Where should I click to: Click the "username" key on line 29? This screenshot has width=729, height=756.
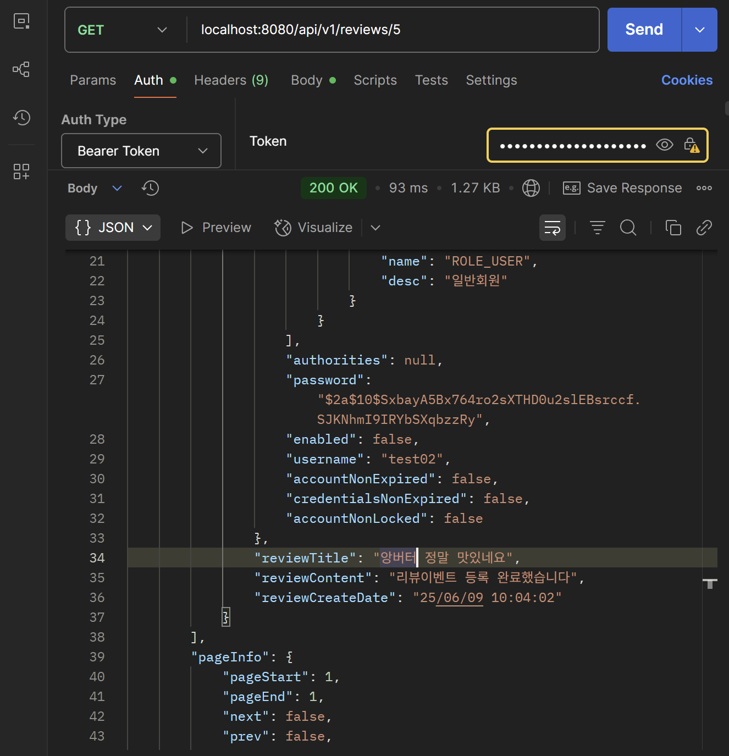point(325,459)
